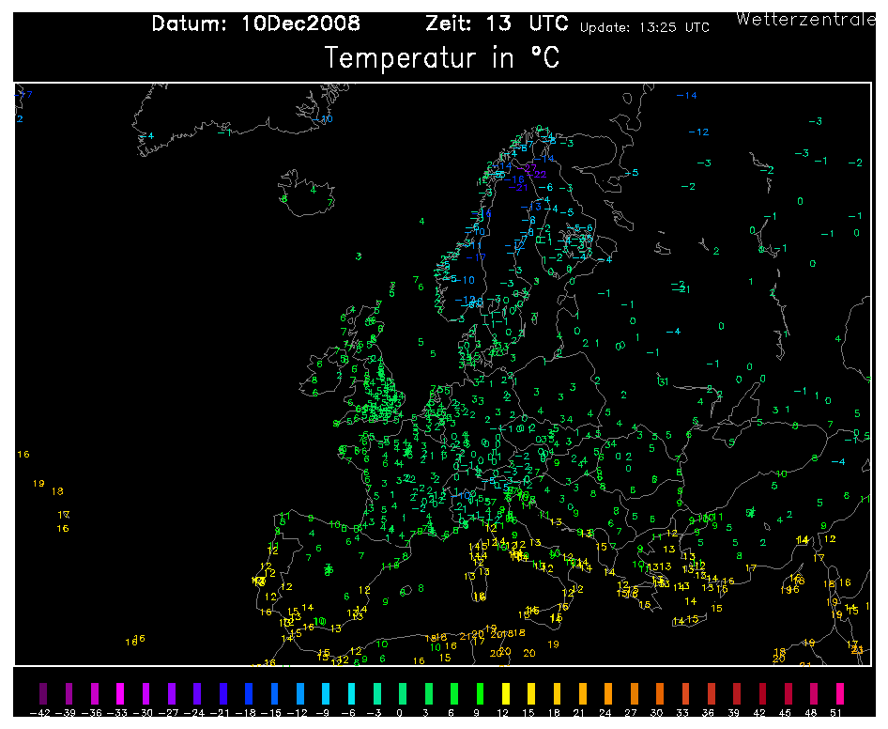
Task: Select the Atlantic 19 reading at left
Action: 38,484
